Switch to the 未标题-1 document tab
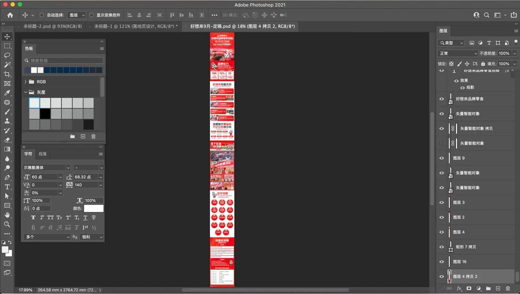The width and height of the screenshot is (520, 294). pos(136,26)
